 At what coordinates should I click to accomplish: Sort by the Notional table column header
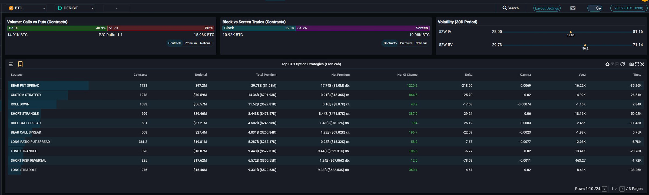[x=201, y=75]
